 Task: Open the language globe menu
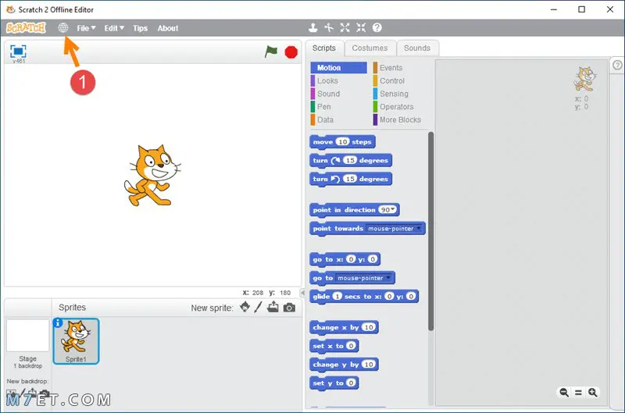[63, 28]
